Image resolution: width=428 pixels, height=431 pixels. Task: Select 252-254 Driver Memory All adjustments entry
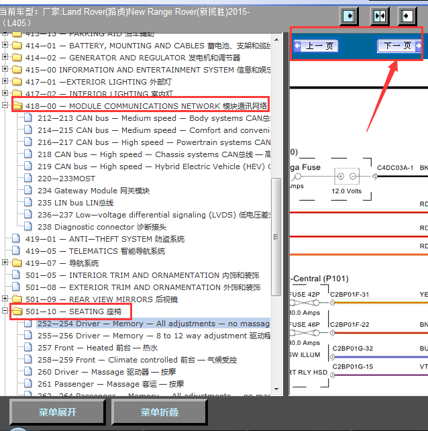pos(154,324)
